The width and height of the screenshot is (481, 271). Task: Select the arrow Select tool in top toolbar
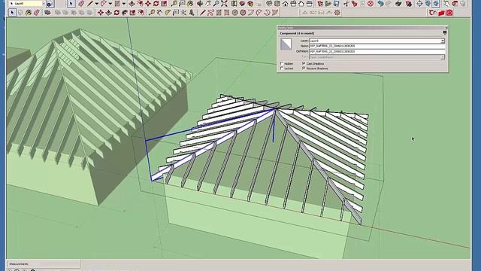[71, 4]
